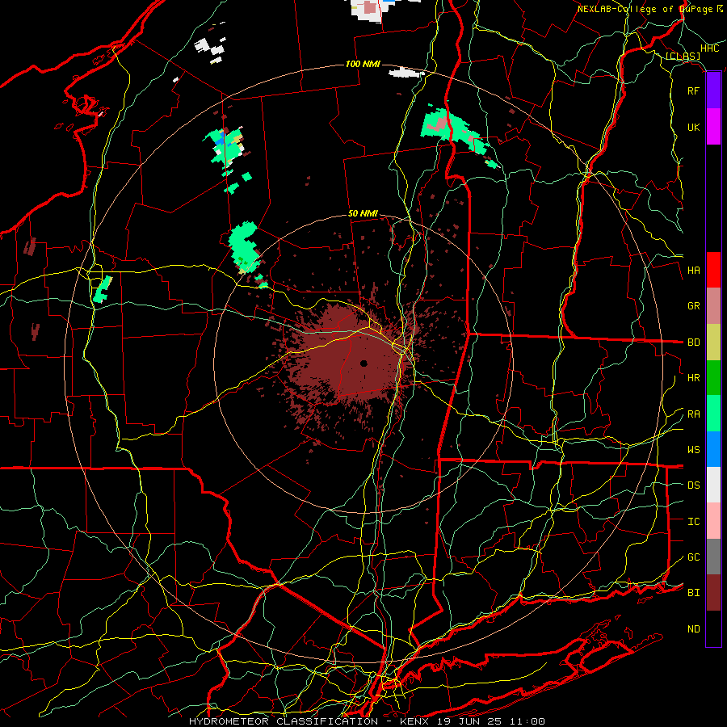
Task: Click the red HA legend color swatch
Action: coord(713,270)
